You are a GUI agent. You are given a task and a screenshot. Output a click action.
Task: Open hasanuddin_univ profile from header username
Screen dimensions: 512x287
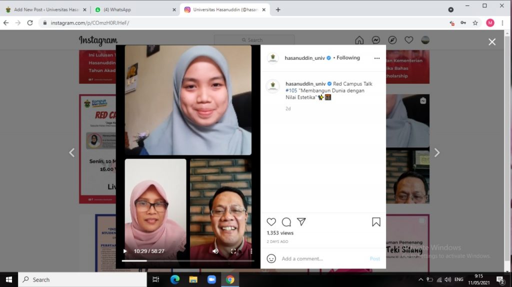pyautogui.click(x=304, y=58)
